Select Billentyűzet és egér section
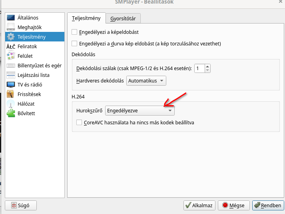 coord(35,66)
